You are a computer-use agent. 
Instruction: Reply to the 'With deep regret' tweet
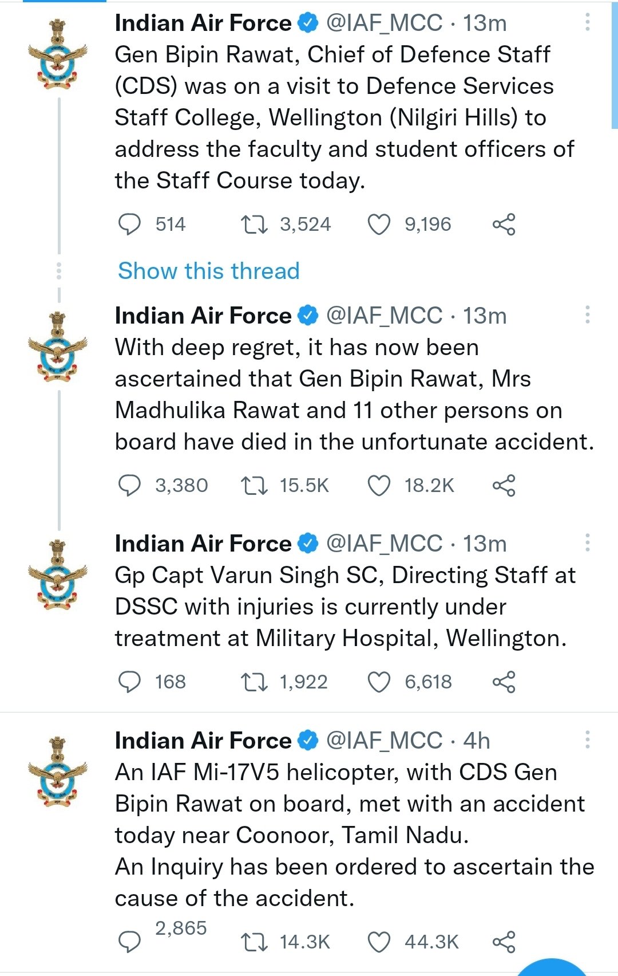[x=129, y=486]
